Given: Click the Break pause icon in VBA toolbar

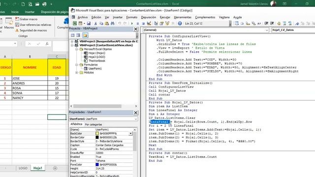Looking at the screenshot, I should (138, 24).
